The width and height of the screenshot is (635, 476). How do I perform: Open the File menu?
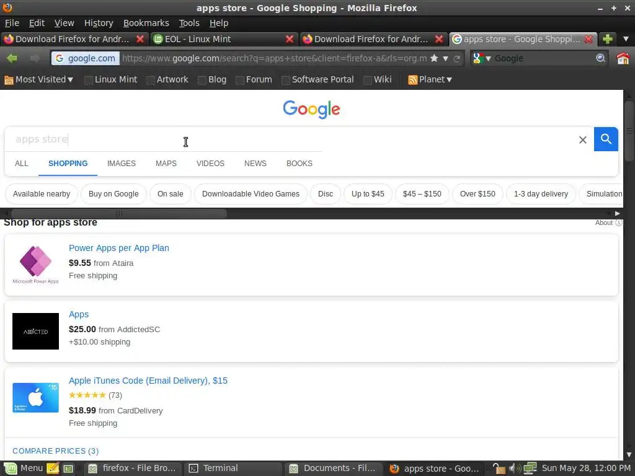[12, 23]
